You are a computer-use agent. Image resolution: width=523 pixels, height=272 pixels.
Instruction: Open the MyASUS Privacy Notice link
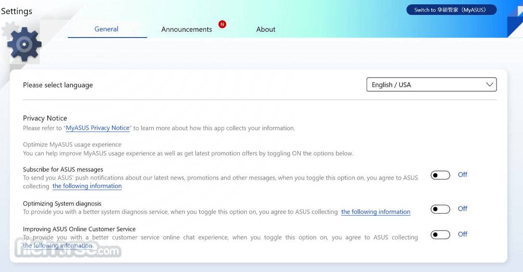(98, 128)
